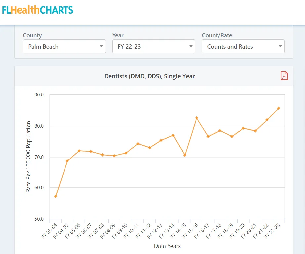305x254 pixels.
Task: Click the FY 15-16 peak data point
Action: [x=196, y=117]
